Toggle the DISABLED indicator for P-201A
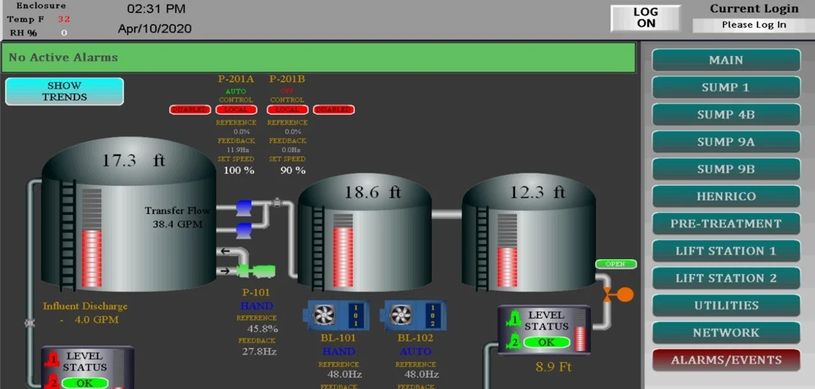 point(190,109)
